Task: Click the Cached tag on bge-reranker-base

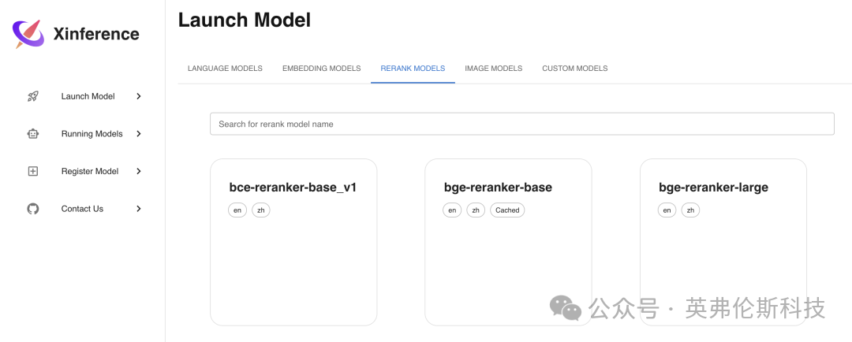Action: [507, 210]
